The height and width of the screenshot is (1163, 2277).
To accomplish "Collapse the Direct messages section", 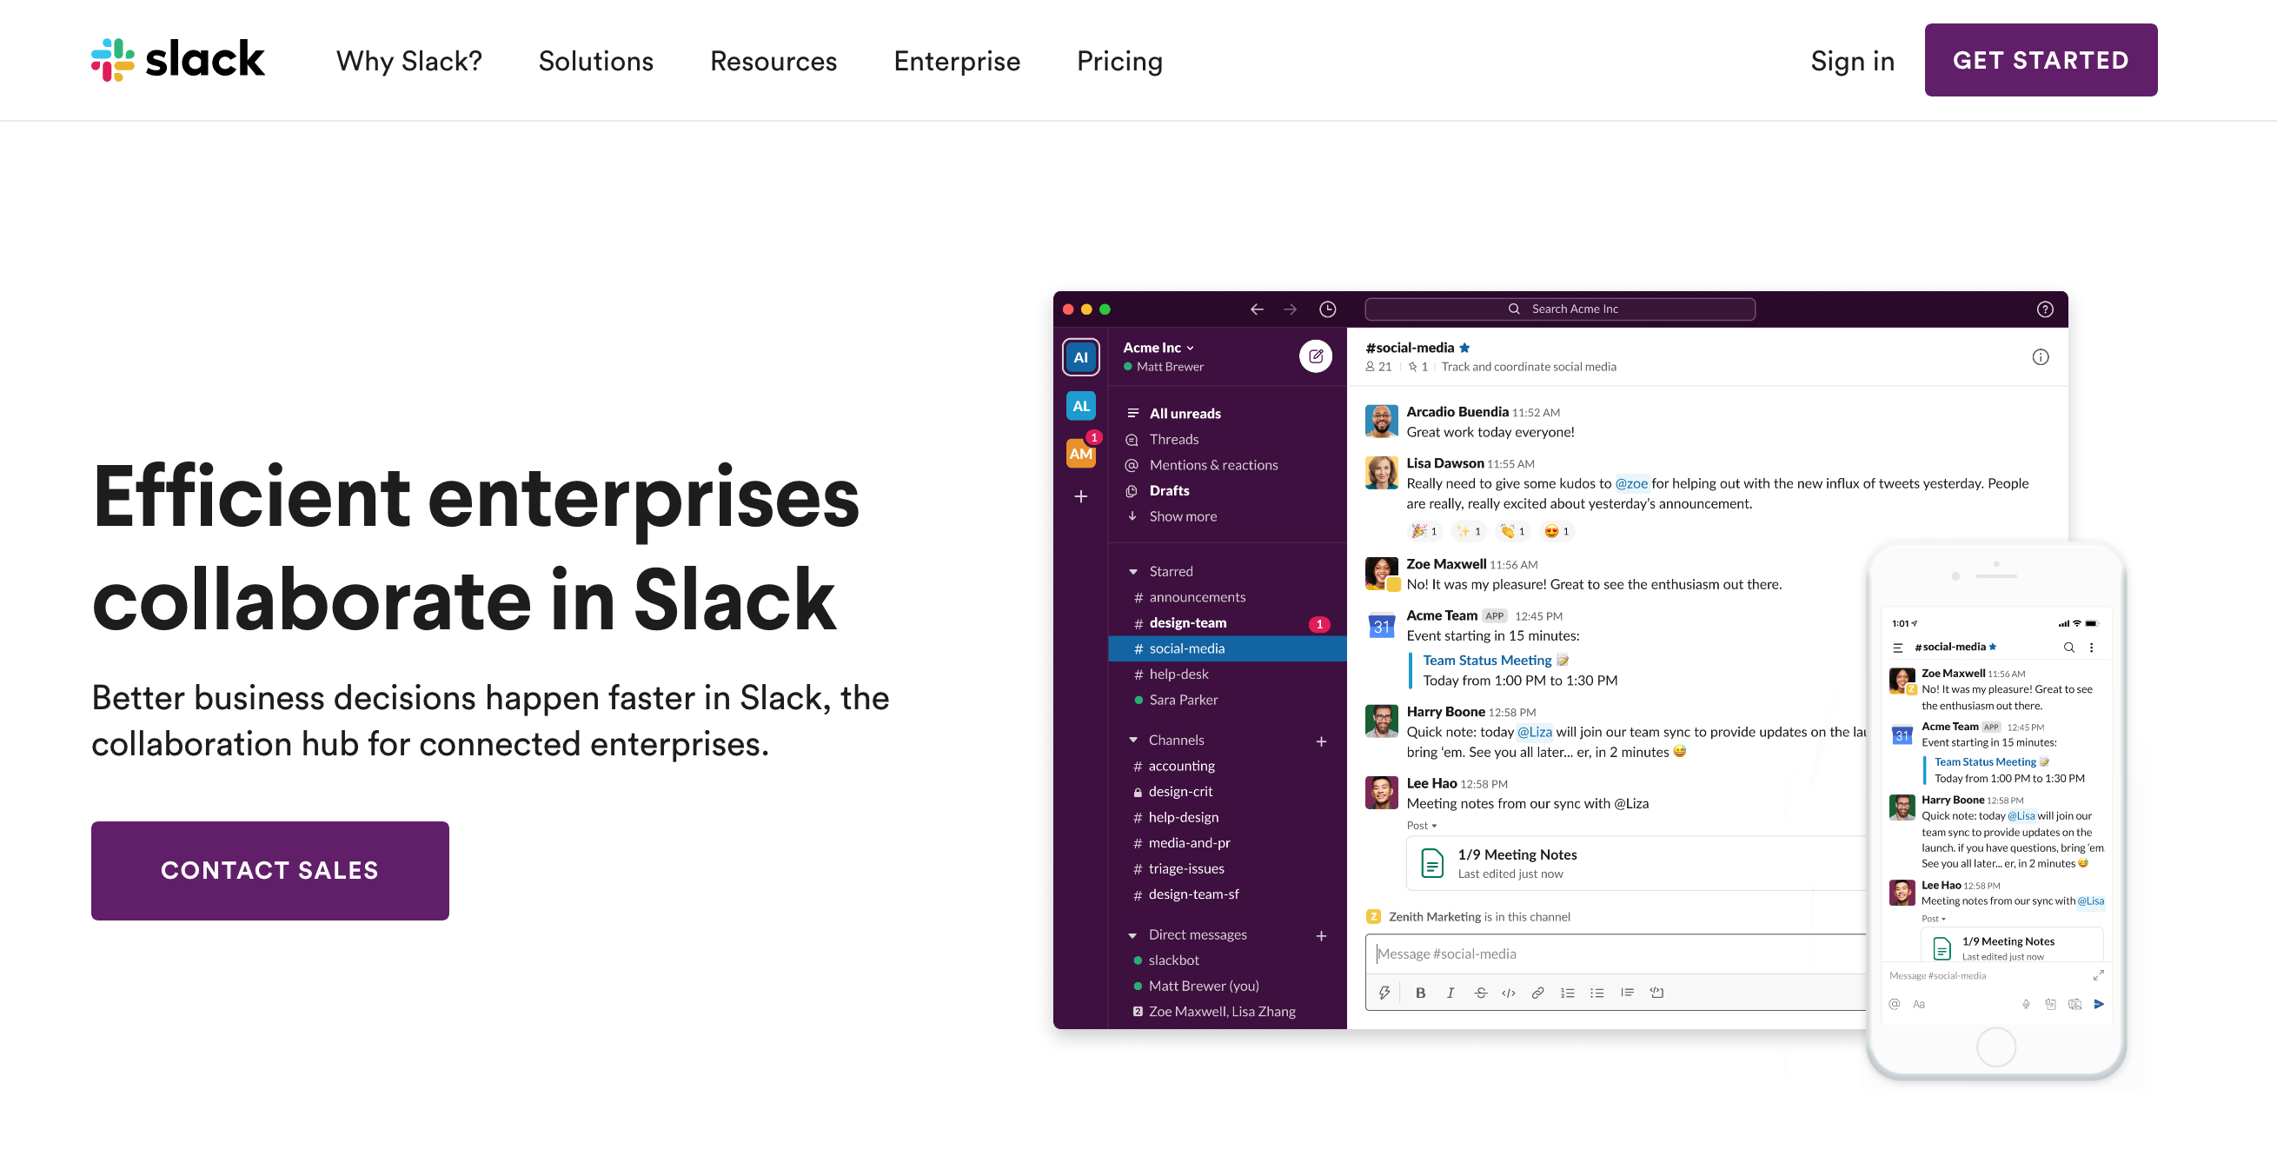I will coord(1133,935).
